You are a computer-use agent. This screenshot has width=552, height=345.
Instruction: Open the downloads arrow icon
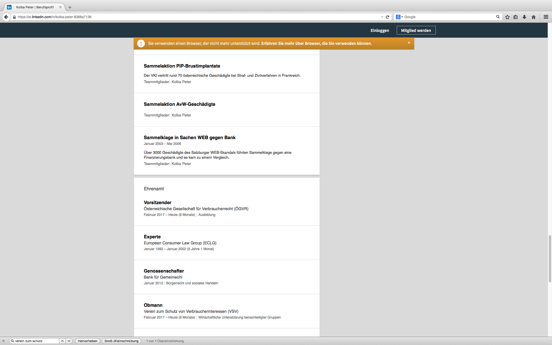[524, 17]
